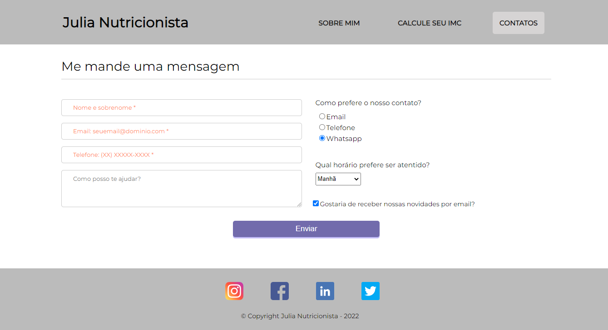This screenshot has height=330, width=608.
Task: Open the horário de atendimento dropdown
Action: (x=338, y=179)
